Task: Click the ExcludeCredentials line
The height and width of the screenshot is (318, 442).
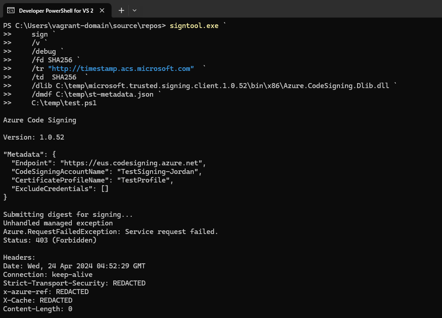Action: coord(60,189)
